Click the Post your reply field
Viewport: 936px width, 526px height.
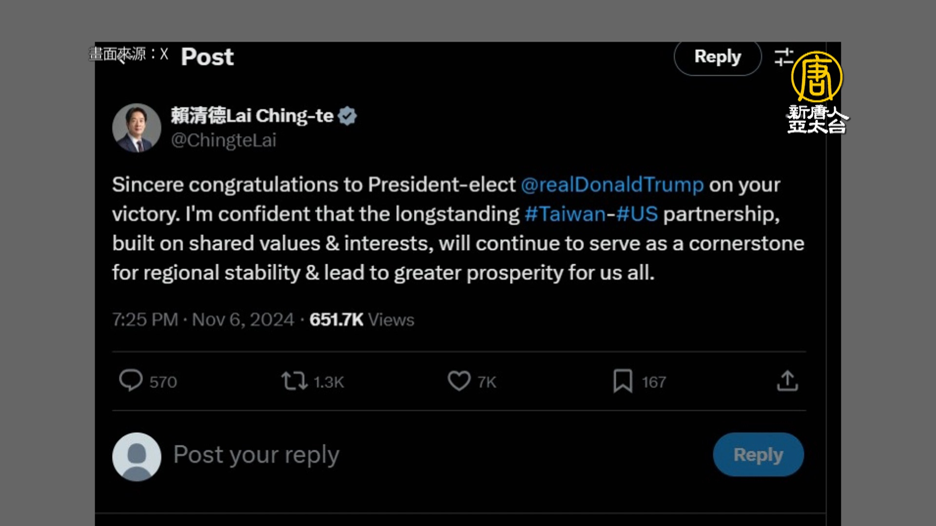pos(256,455)
